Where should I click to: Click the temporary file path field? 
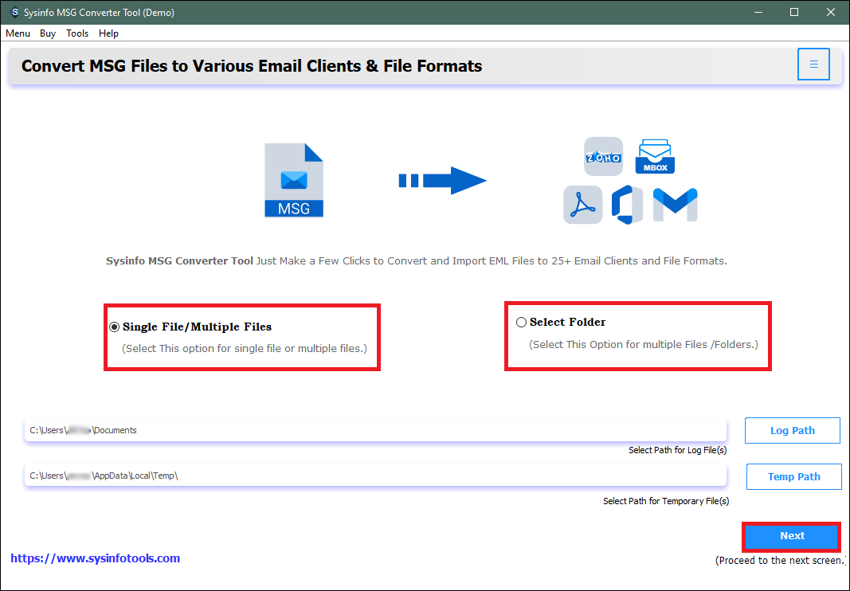click(x=375, y=476)
